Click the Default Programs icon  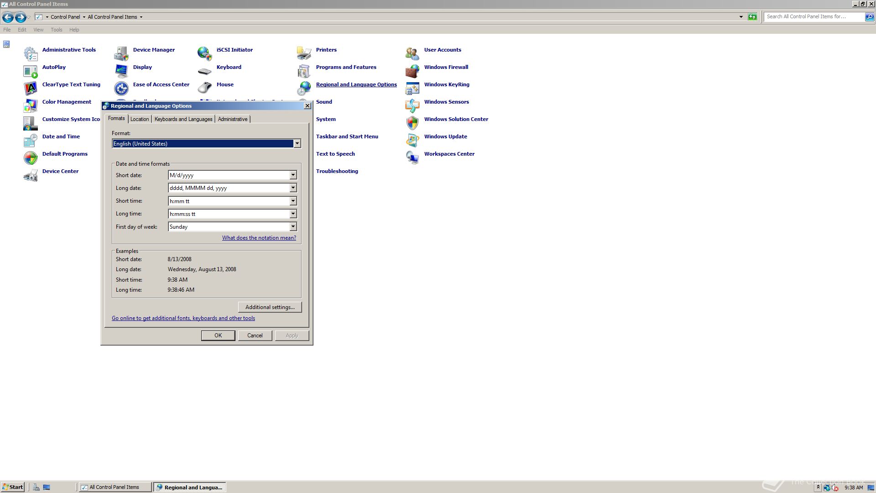[x=31, y=157]
